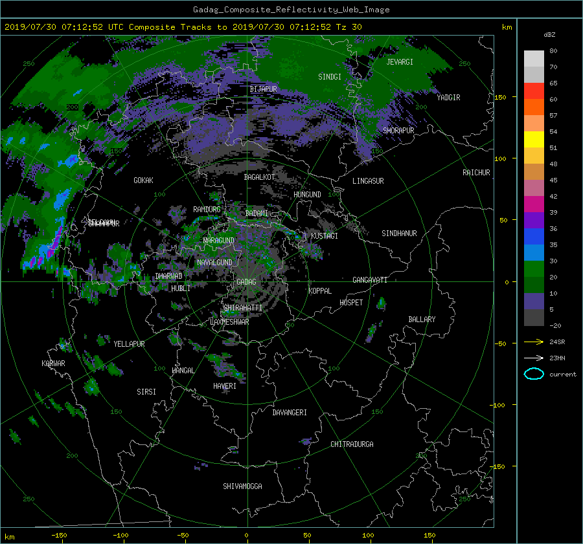
Task: Click the cyan 'current' ellipse legend icon
Action: click(534, 374)
